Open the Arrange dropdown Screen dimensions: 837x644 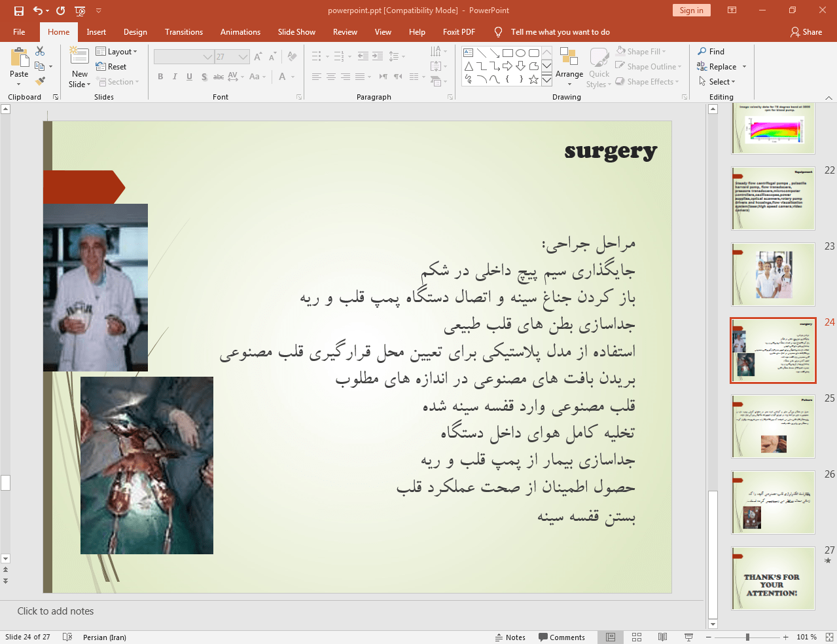tap(569, 67)
